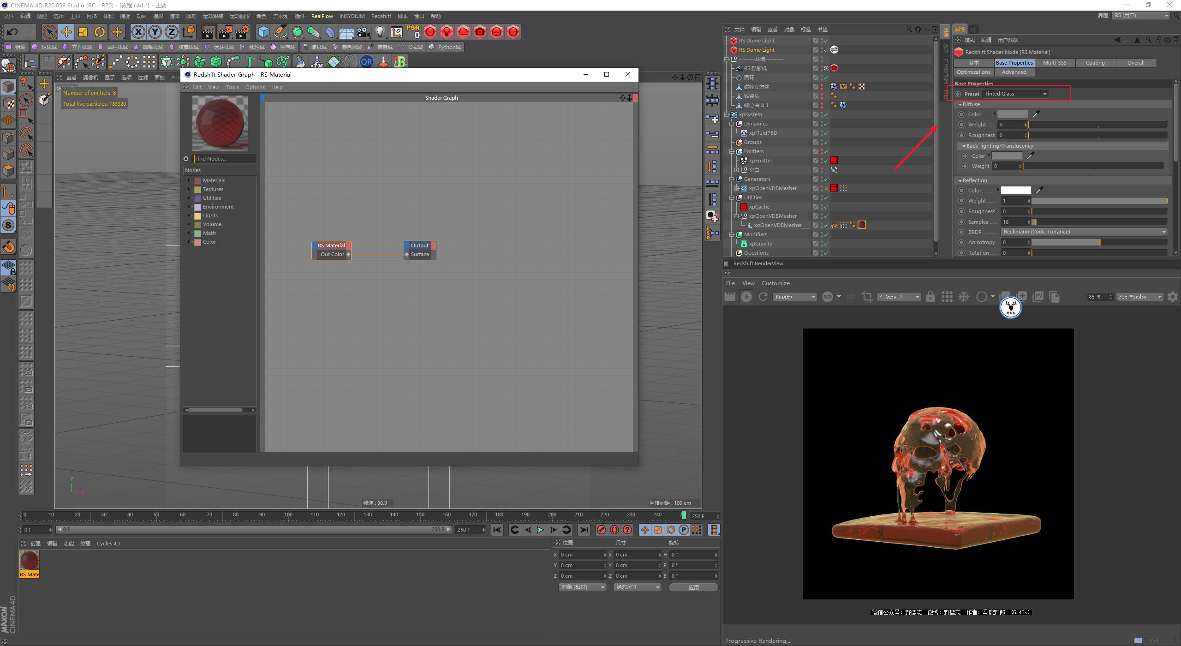Image resolution: width=1181 pixels, height=646 pixels.
Task: Open the Redshift RenderView camera icon in toolbar
Action: click(480, 32)
